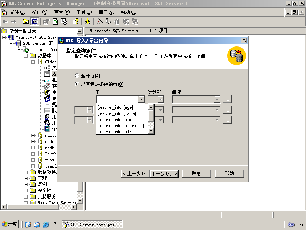Open the 窗口(W) menu
The width and height of the screenshot is (306, 230).
(x=106, y=12)
